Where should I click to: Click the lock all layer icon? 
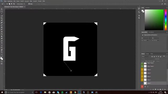tap(154, 61)
